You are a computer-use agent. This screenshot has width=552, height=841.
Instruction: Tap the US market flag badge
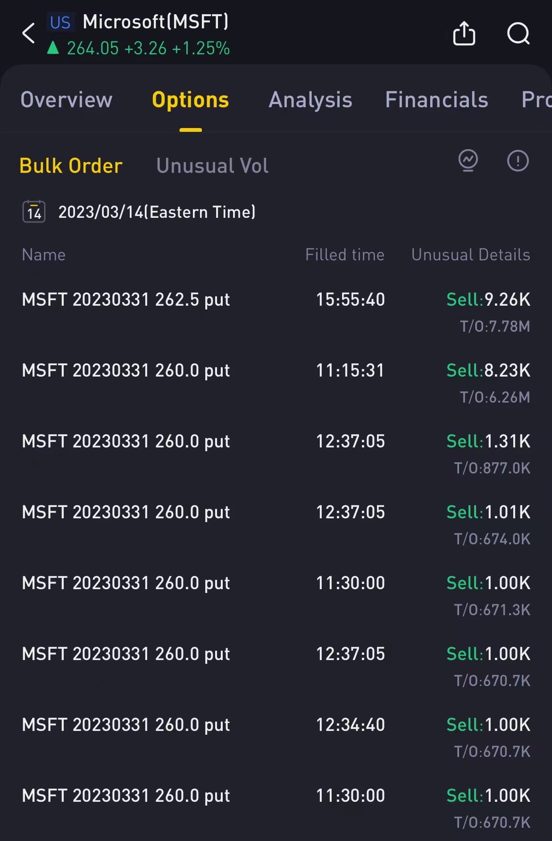coord(60,23)
